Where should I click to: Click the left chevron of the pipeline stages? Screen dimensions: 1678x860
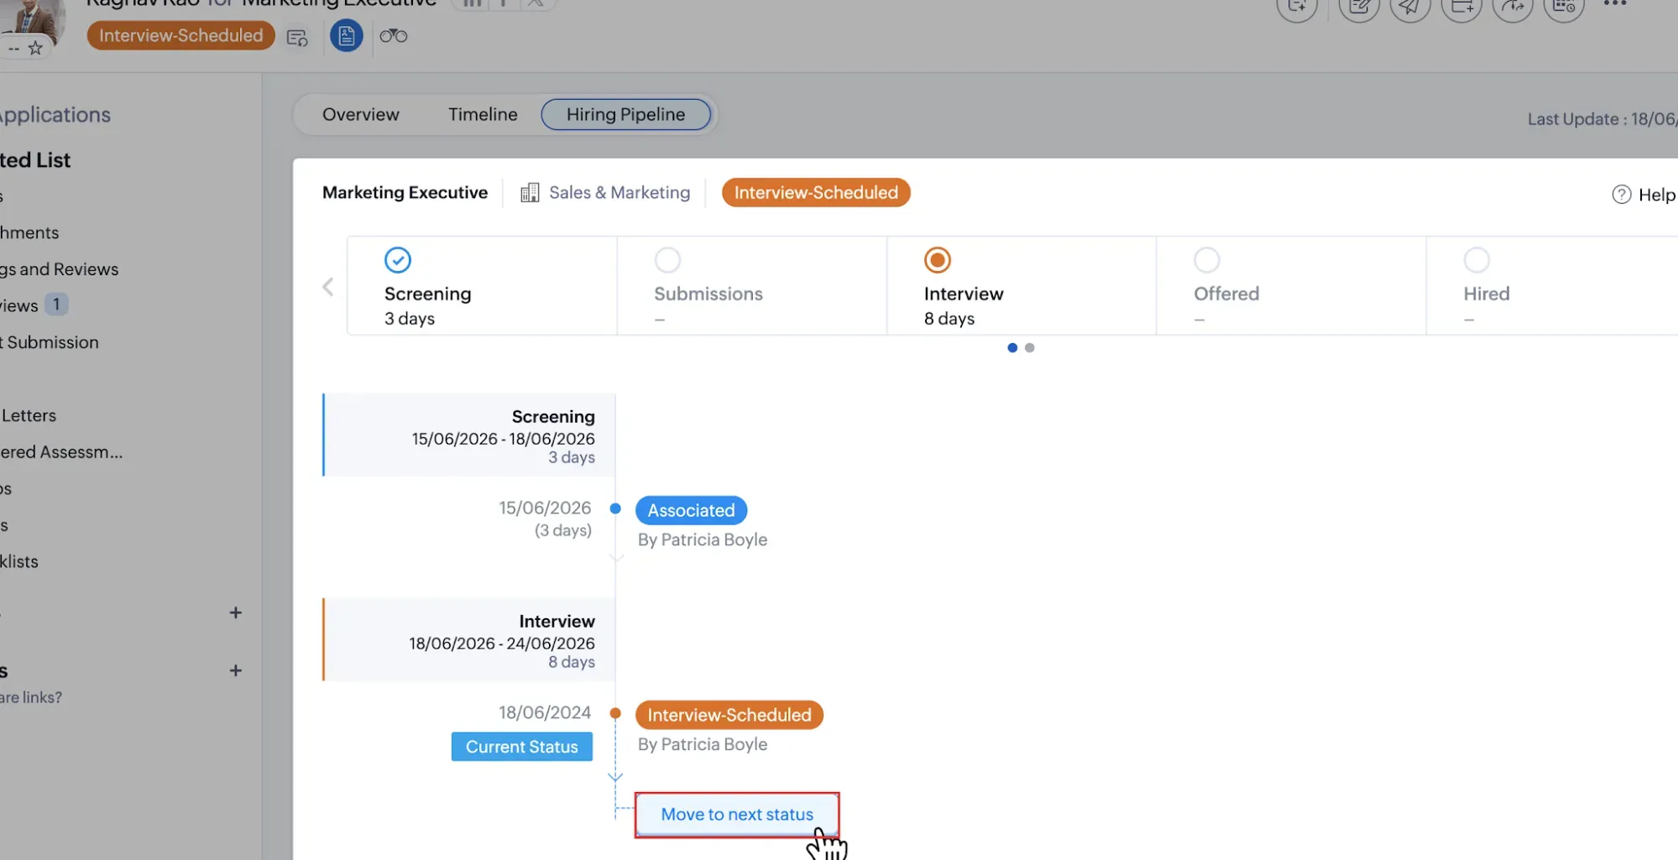coord(328,287)
